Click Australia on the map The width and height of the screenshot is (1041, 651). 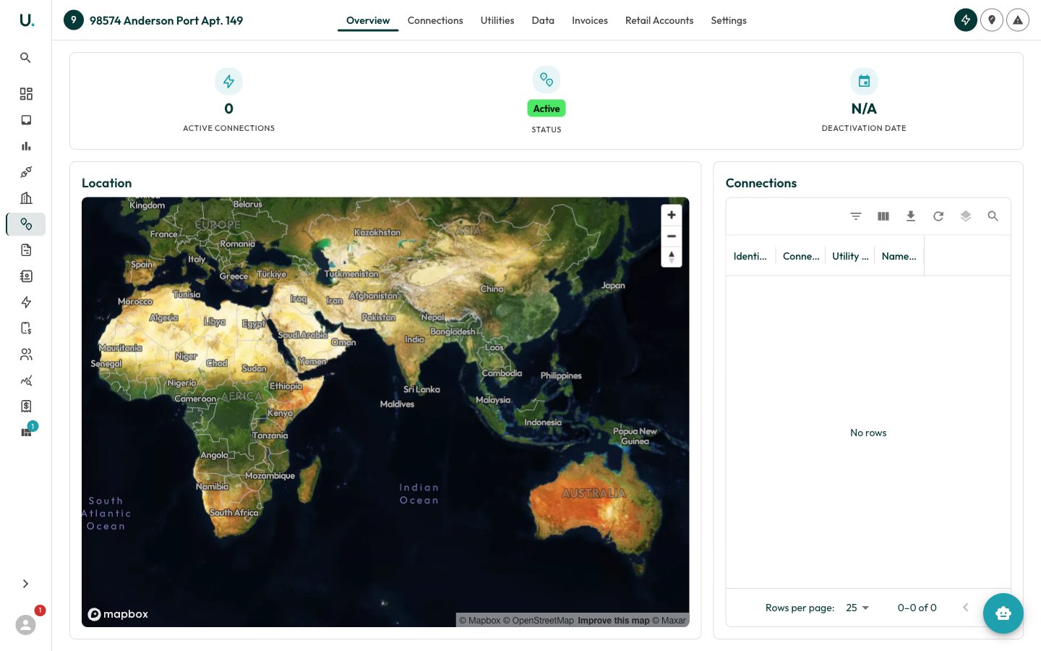coord(595,494)
